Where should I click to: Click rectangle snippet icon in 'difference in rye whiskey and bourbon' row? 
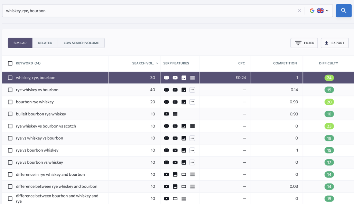pos(184,174)
